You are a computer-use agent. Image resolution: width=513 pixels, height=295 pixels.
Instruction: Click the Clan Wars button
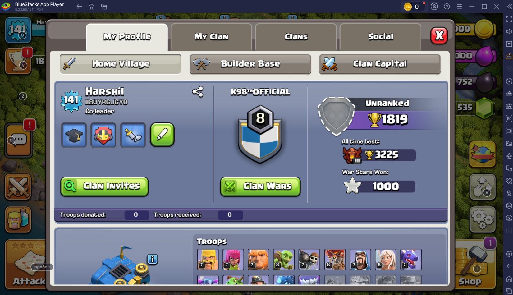pyautogui.click(x=260, y=187)
